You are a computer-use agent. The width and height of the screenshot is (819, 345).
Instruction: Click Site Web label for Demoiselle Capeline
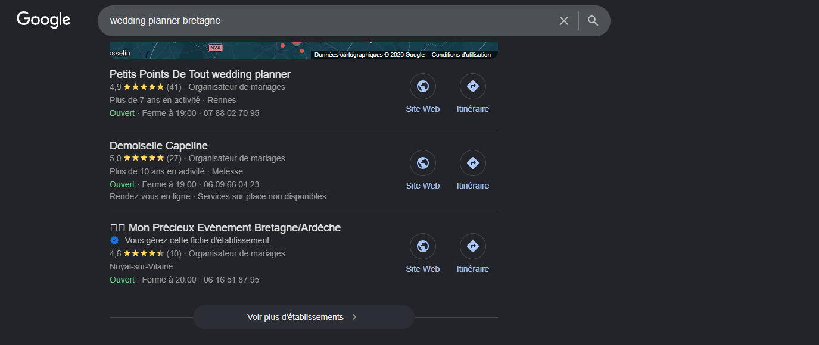click(x=423, y=186)
